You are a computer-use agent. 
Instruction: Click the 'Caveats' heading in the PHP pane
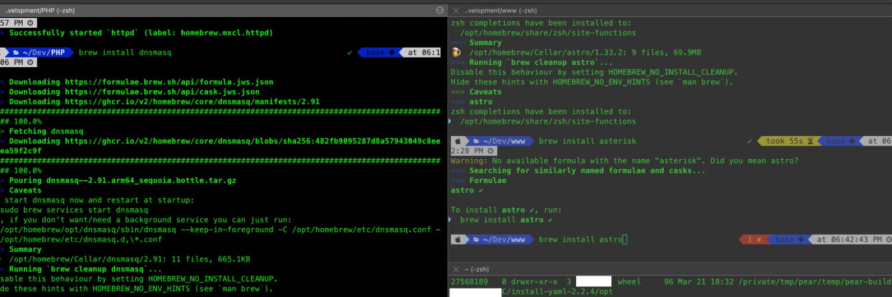[x=25, y=190]
